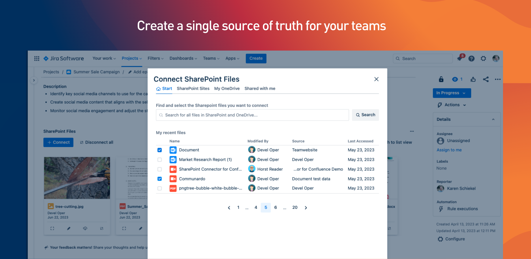The image size is (531, 259).
Task: Click edit pencil under tree-cutting.jpg
Action: 69,228
